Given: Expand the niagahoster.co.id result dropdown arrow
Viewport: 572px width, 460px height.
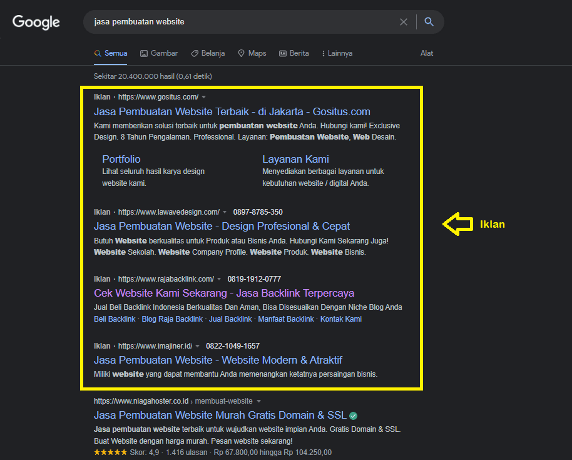Looking at the screenshot, I should click(x=258, y=401).
